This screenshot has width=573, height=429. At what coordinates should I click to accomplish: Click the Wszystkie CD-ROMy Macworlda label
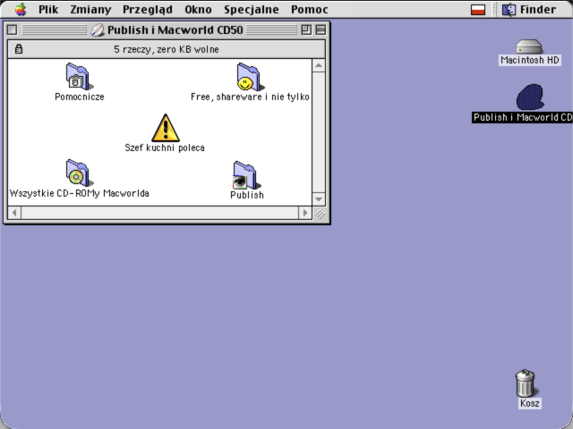pos(80,193)
